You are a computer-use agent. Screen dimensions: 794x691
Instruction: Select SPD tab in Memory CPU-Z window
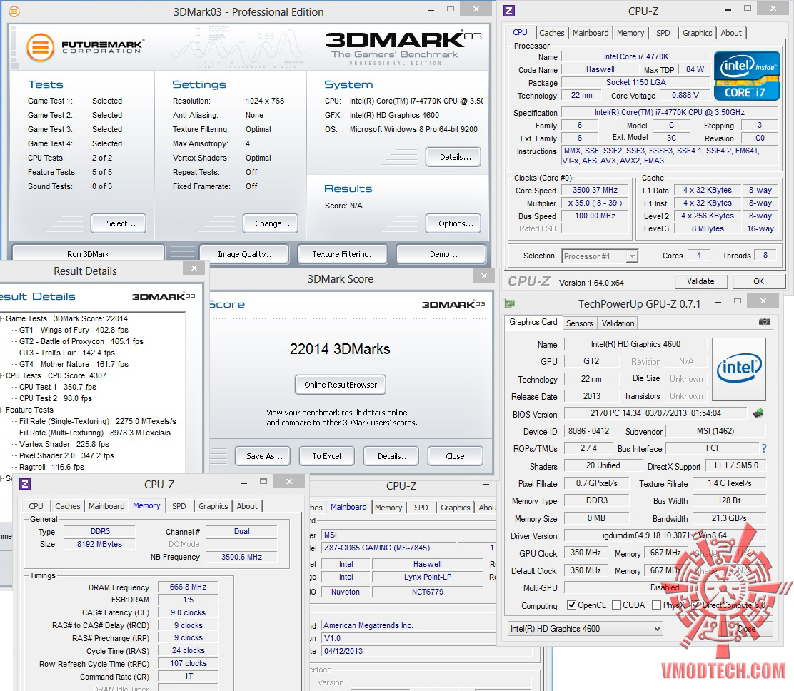pyautogui.click(x=179, y=505)
